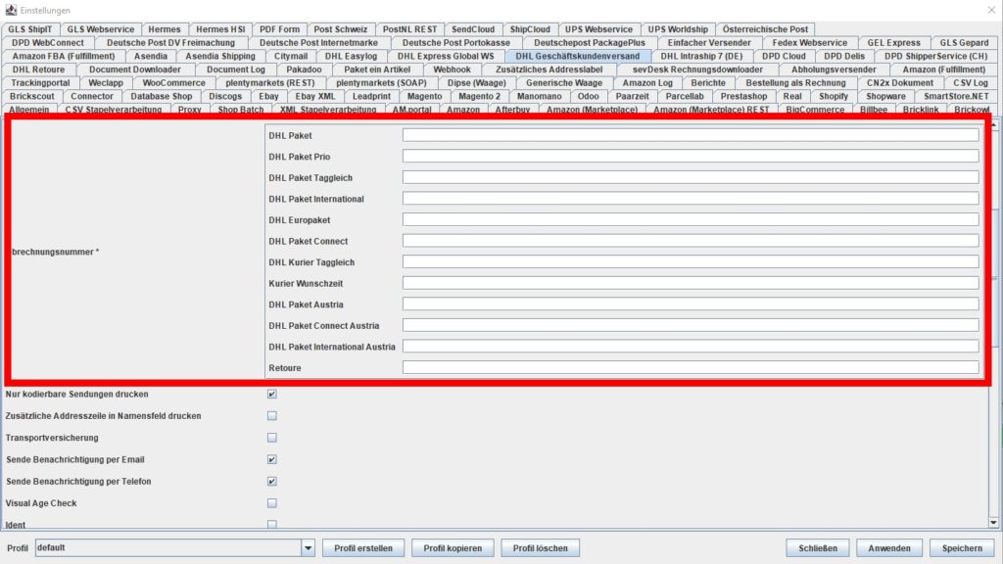Image resolution: width=1003 pixels, height=564 pixels.
Task: Switch to the Berichte tab
Action: coord(708,83)
